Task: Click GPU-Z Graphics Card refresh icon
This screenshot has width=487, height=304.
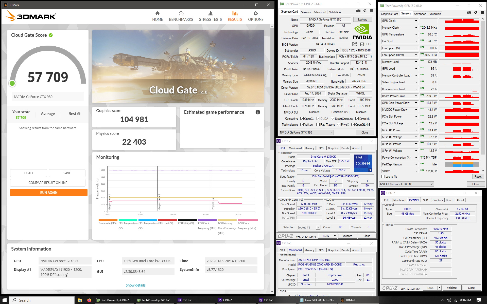Action: click(365, 11)
